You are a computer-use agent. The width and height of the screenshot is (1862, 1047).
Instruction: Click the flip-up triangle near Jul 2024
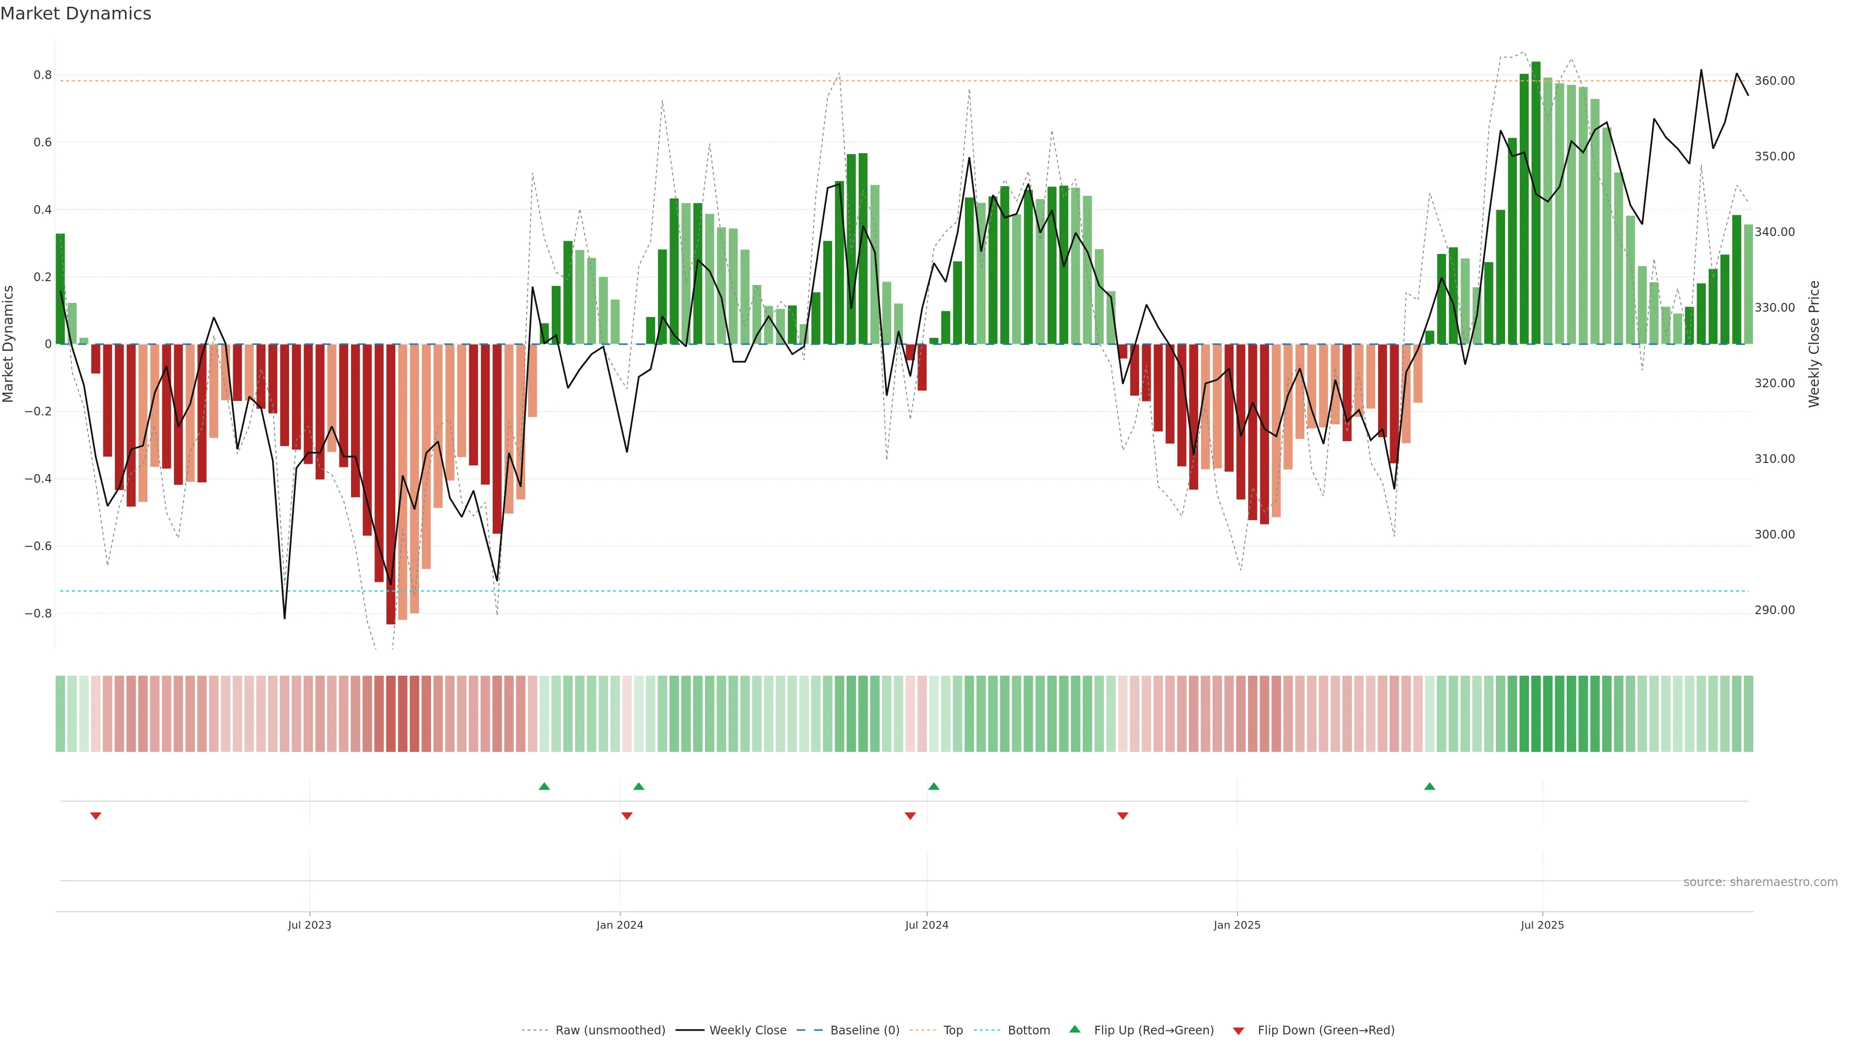pyautogui.click(x=933, y=786)
